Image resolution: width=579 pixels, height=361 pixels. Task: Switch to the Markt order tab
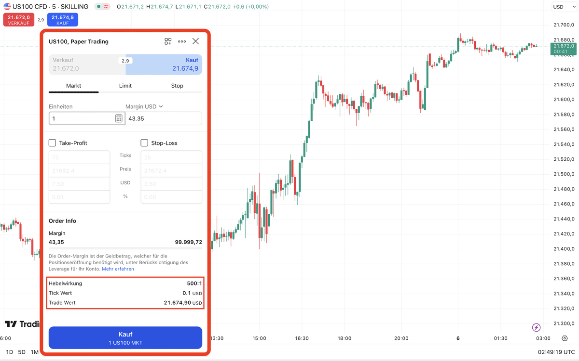tap(73, 86)
